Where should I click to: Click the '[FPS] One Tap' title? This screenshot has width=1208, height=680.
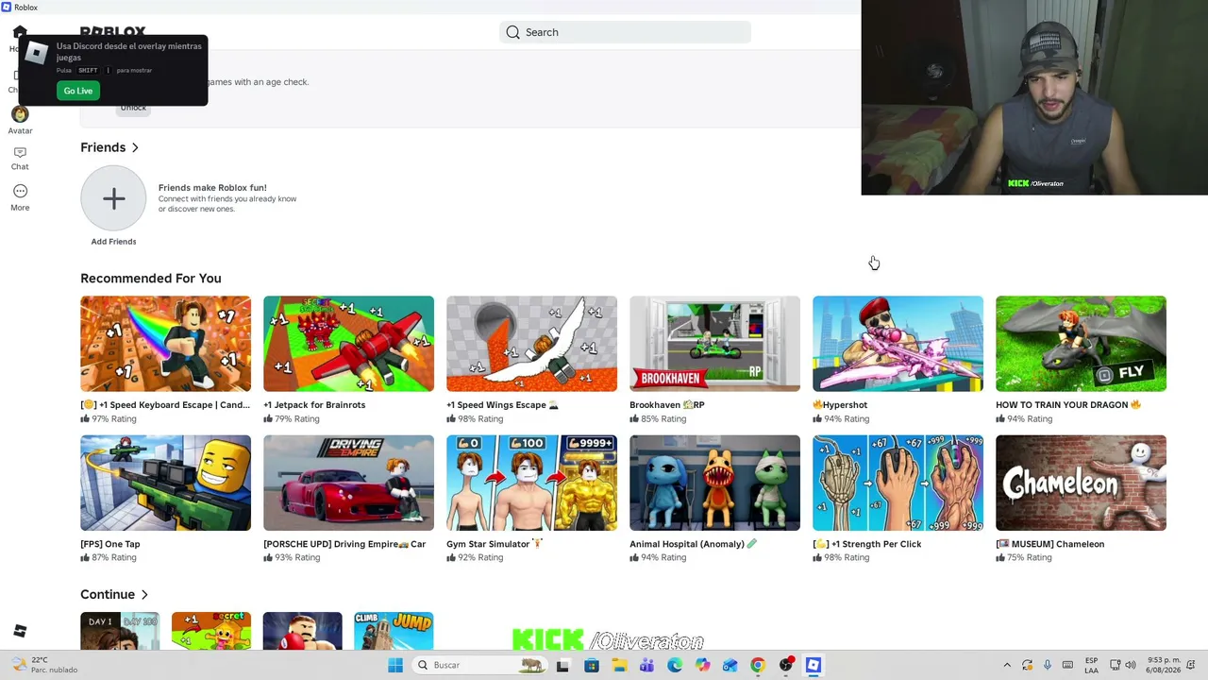[110, 544]
